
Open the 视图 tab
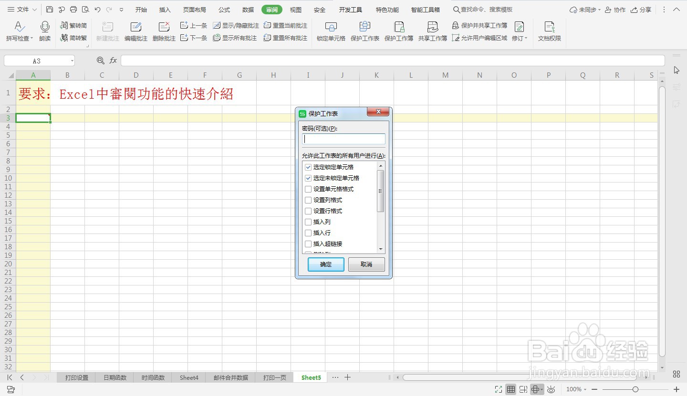pos(296,10)
